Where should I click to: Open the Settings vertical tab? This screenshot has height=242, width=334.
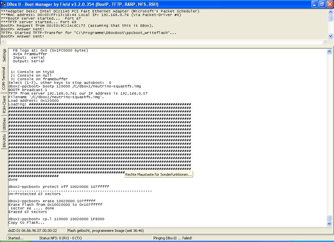pyautogui.click(x=4, y=55)
